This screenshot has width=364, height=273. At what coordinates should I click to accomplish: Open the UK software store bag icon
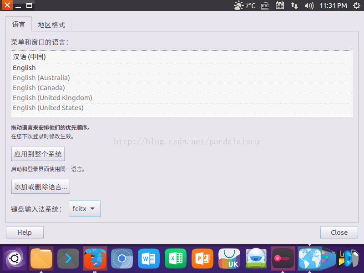tap(229, 258)
